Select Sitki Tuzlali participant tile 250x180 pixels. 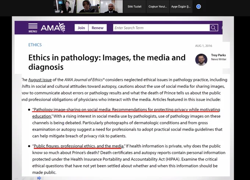[x=135, y=7]
